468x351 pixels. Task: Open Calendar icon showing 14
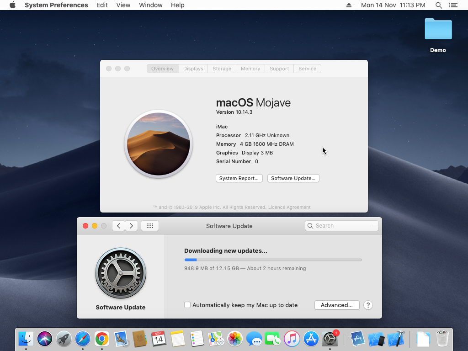[159, 339]
